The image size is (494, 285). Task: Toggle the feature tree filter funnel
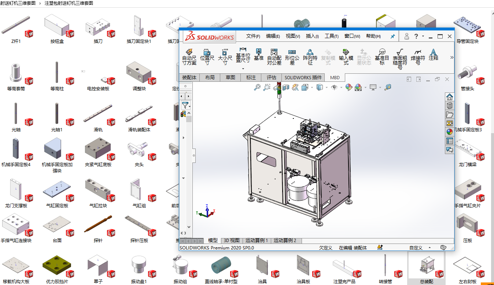185,105
